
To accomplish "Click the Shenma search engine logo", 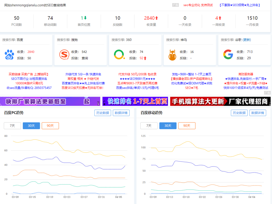I will (173, 55).
